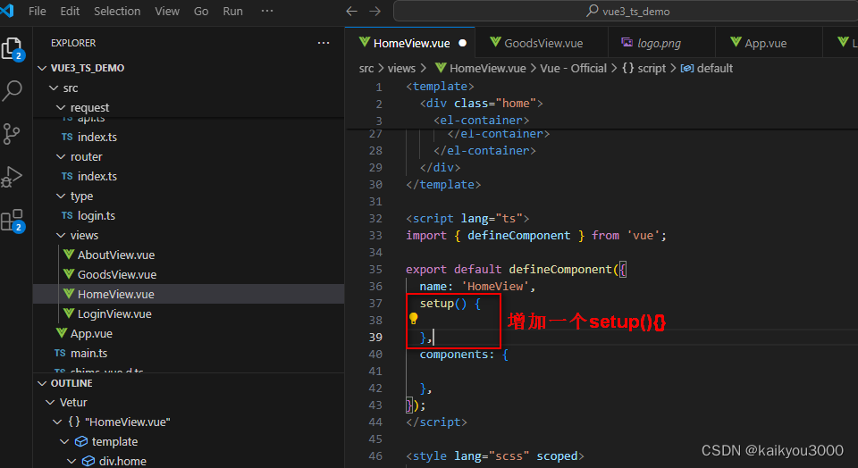Go back with the left arrow
Screen dimensions: 858x468
(352, 11)
